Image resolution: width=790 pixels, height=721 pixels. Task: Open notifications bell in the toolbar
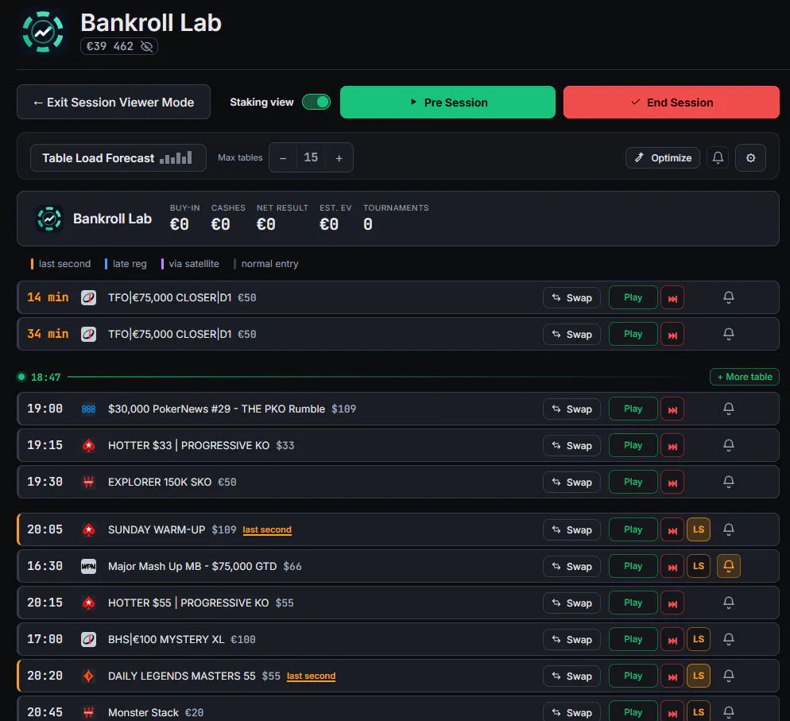click(x=718, y=157)
